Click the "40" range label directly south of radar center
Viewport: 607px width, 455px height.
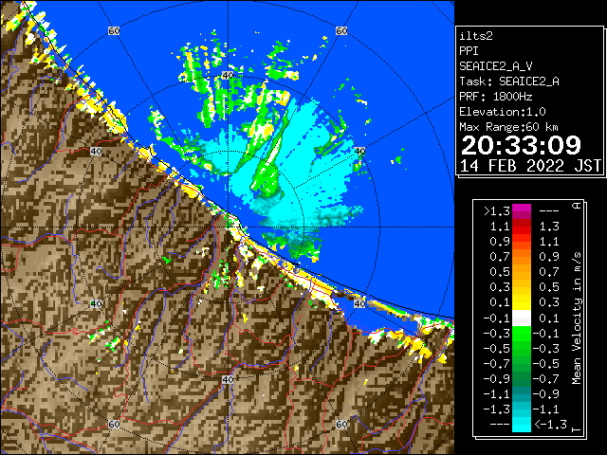228,379
